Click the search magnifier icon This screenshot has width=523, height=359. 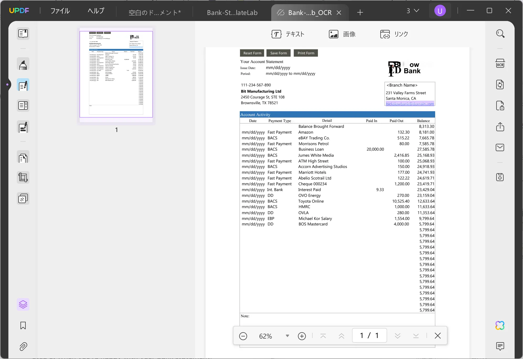click(500, 33)
